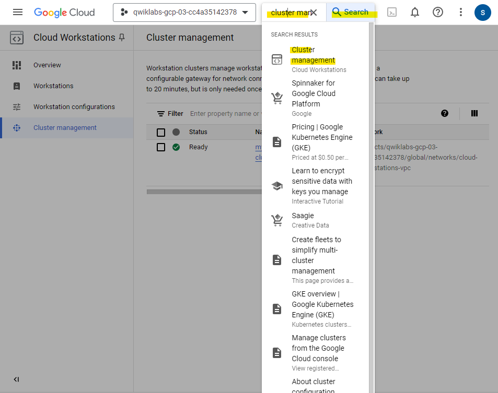Activate Cloud Shell terminal icon
498x393 pixels.
[392, 13]
